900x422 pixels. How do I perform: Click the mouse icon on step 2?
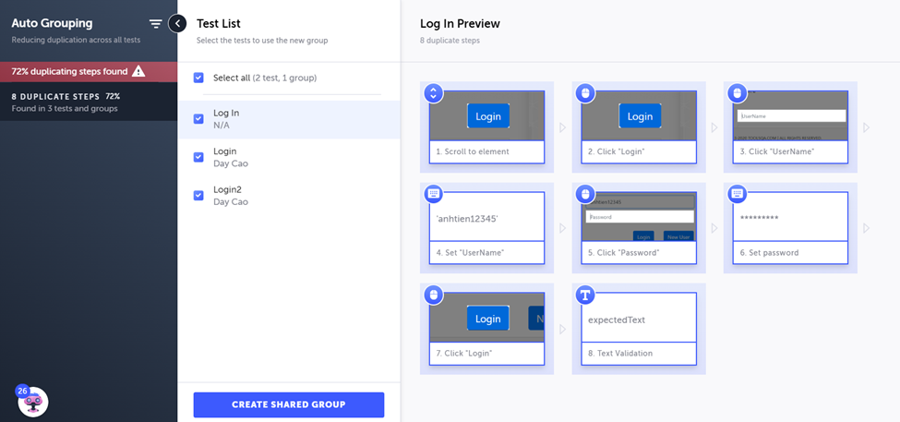[585, 93]
